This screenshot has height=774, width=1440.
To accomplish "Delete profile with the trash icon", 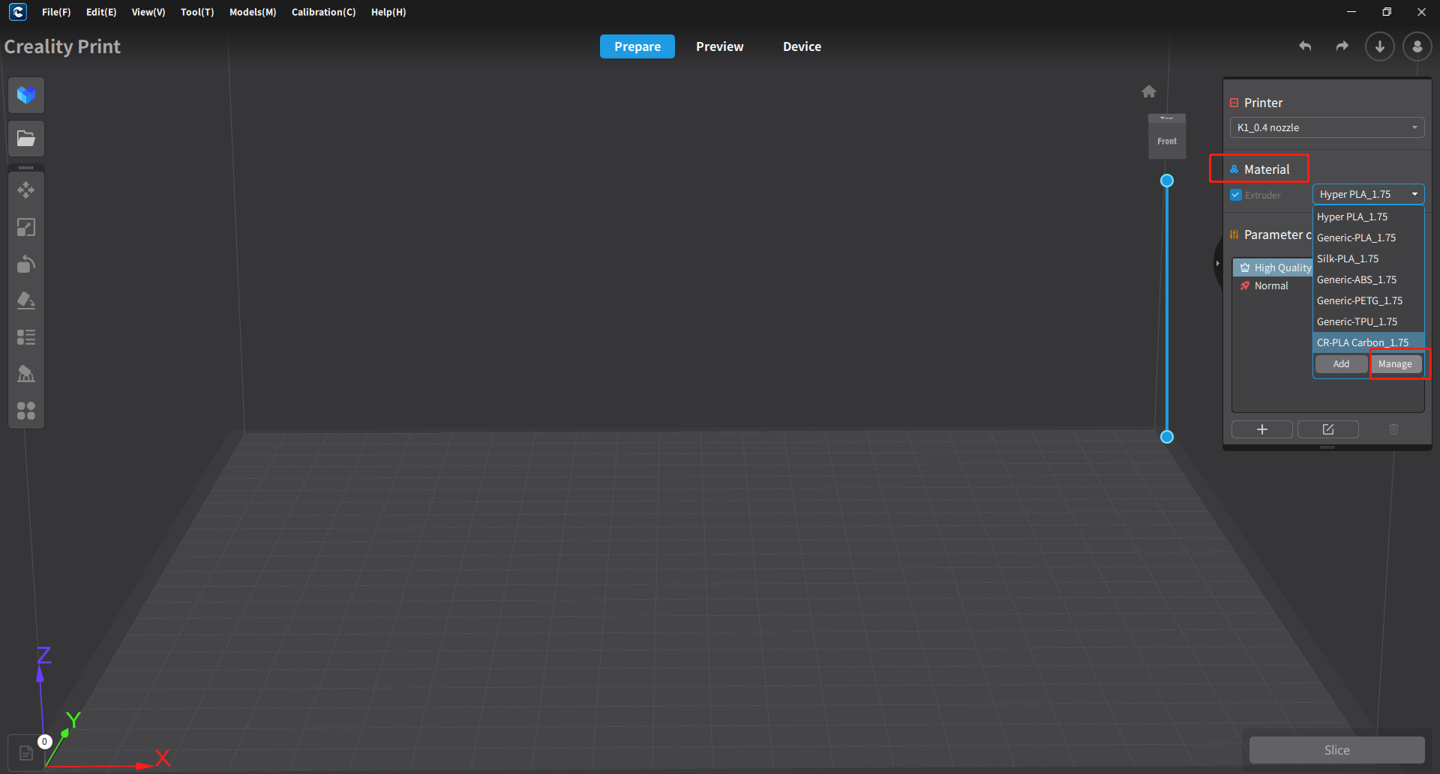I will pyautogui.click(x=1394, y=429).
